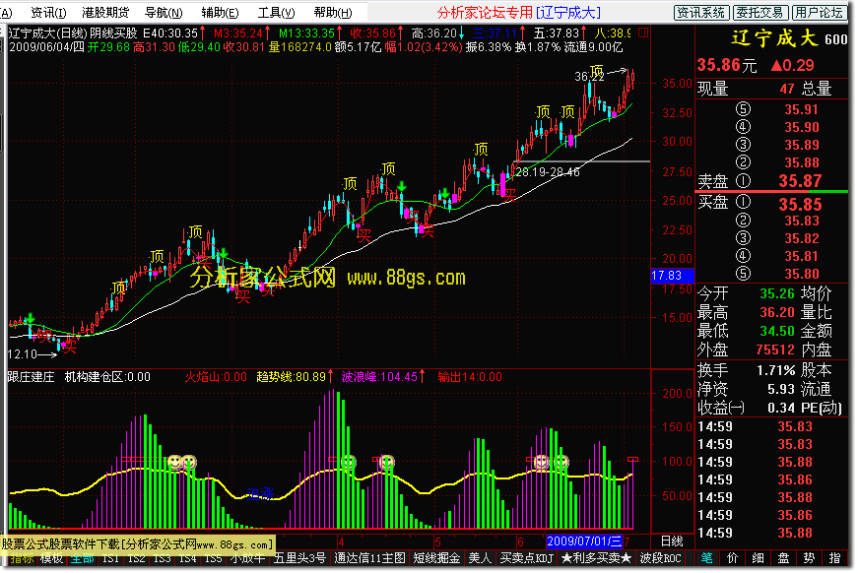This screenshot has height=573, width=858.
Task: Open the 资讯(I) menu
Action: pyautogui.click(x=48, y=12)
